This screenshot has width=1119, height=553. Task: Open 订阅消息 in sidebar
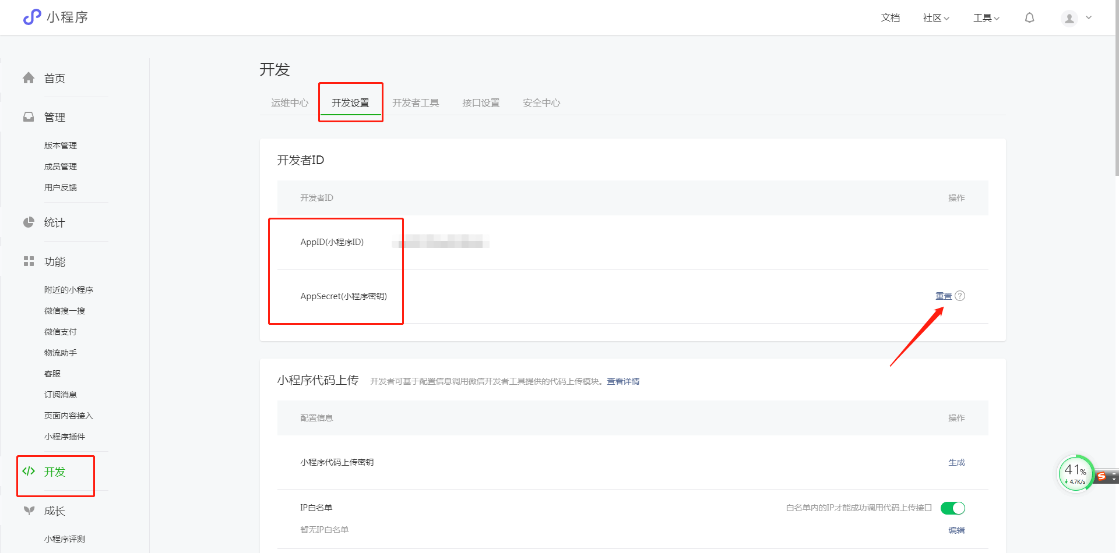click(61, 395)
